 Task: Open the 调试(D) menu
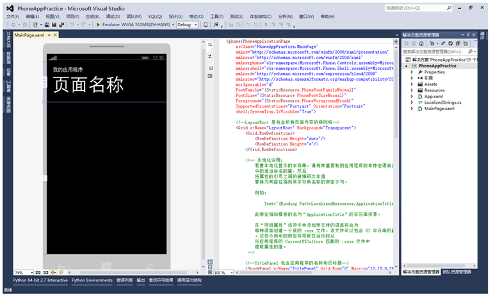(x=113, y=17)
